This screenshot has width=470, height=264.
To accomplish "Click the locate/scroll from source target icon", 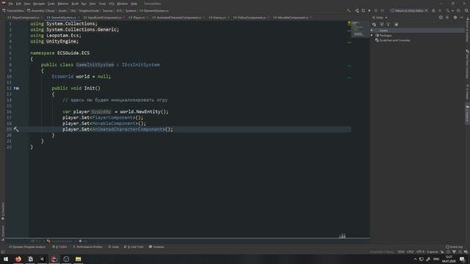I will [x=441, y=18].
